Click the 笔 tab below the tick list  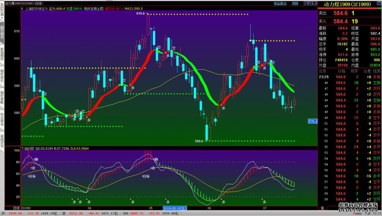(x=322, y=208)
